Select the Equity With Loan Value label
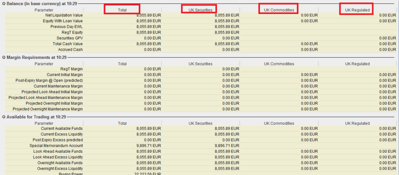This screenshot has width=399, height=175. pos(63,21)
